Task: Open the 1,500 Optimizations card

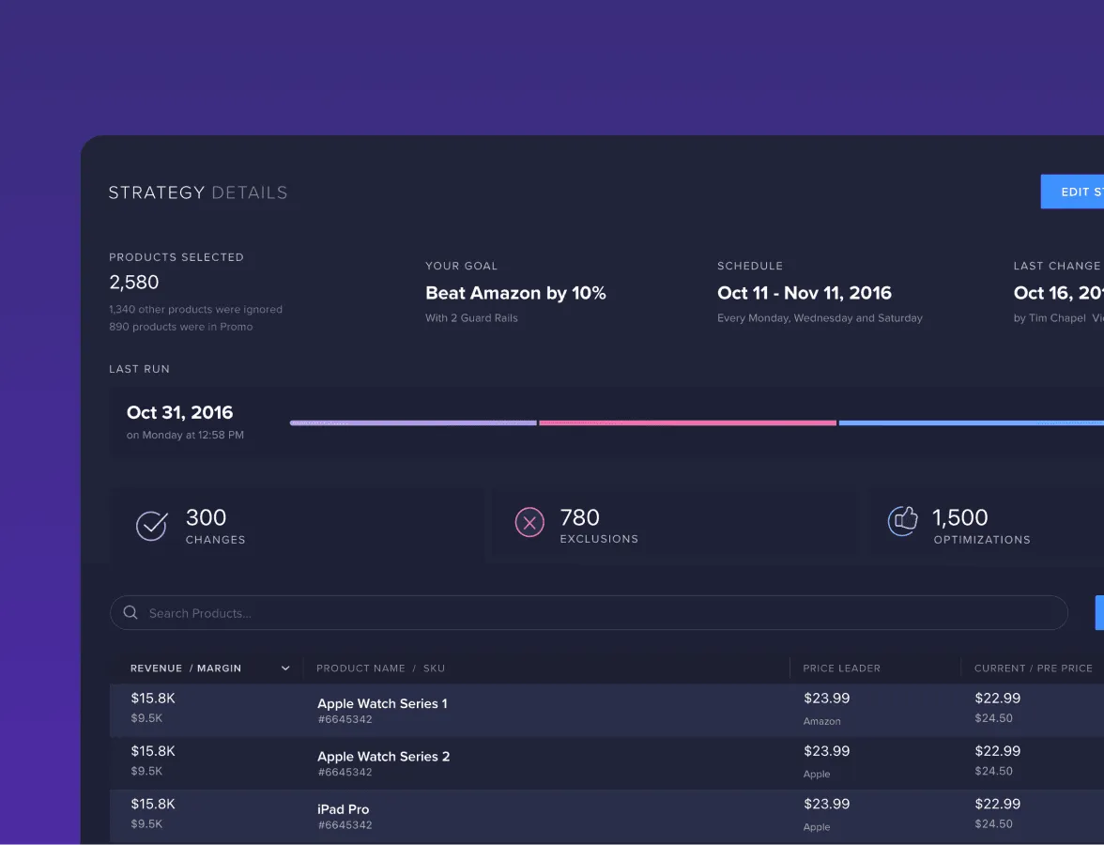Action: (x=987, y=526)
